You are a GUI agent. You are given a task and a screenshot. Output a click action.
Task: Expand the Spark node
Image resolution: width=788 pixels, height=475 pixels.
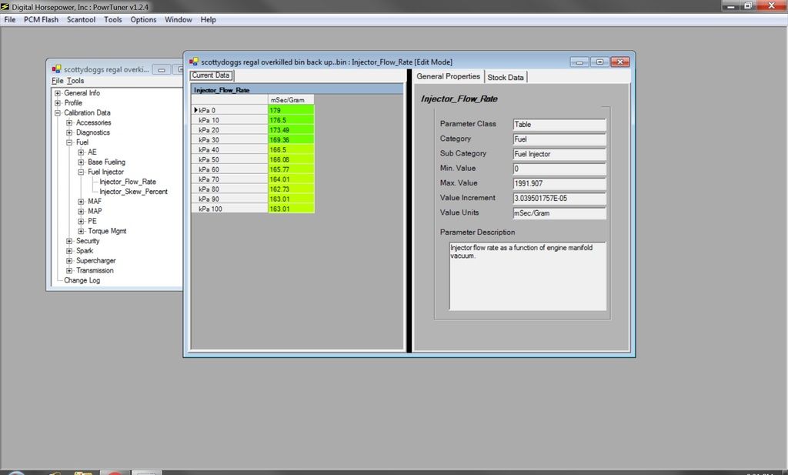coord(69,251)
